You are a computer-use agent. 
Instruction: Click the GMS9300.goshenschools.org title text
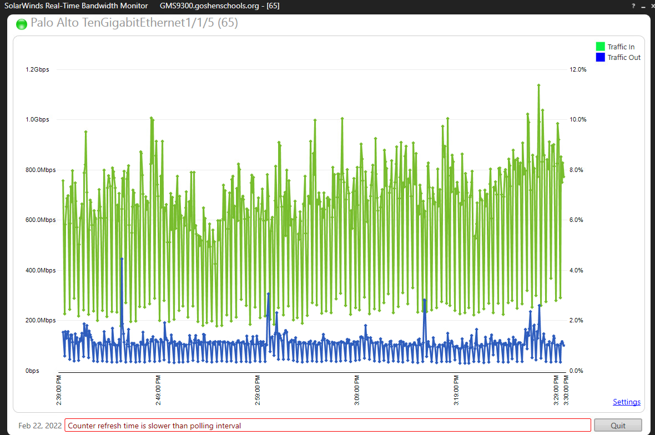coord(209,6)
